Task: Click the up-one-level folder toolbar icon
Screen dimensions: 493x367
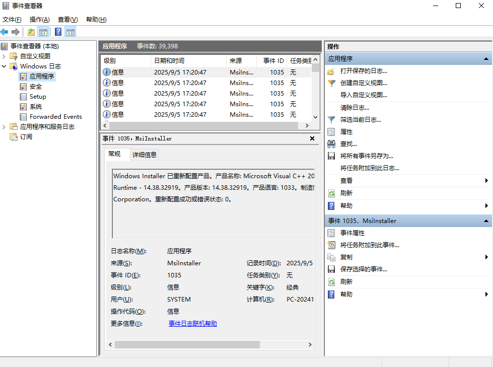Action: click(31, 32)
